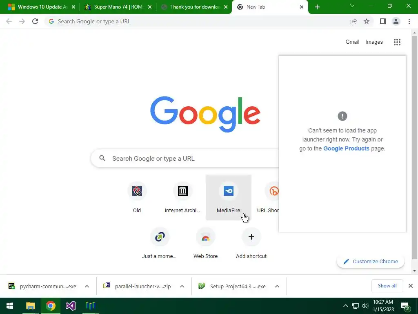This screenshot has height=314, width=418.
Task: Follow the Google Products link
Action: pos(346,148)
